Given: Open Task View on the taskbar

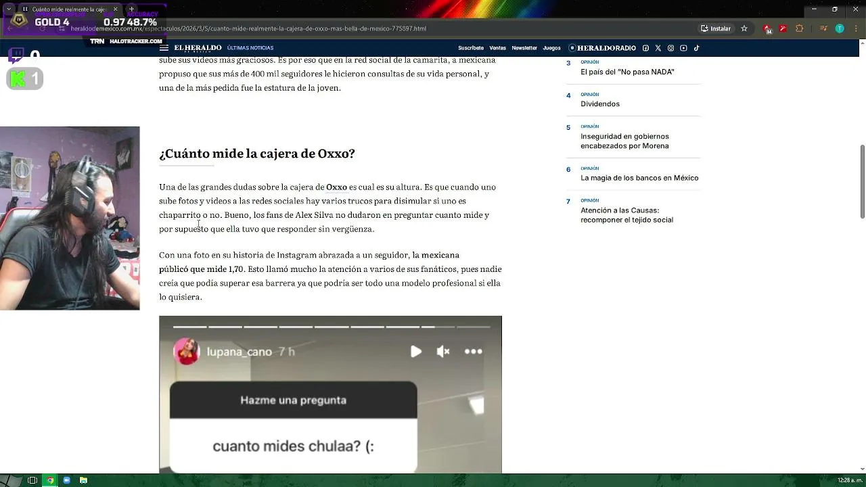Looking at the screenshot, I should coord(32,480).
